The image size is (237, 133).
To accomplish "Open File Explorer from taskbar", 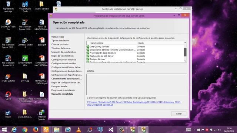I will tap(57, 130).
